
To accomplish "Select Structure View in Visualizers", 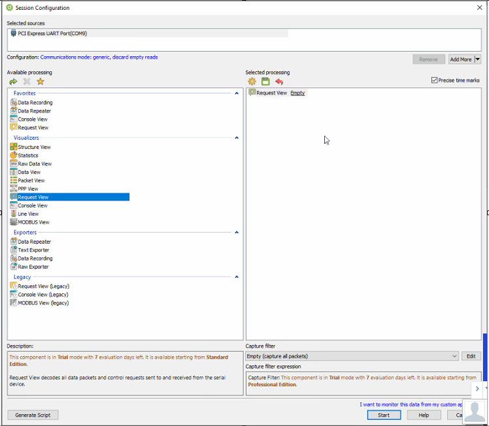I will tap(34, 147).
